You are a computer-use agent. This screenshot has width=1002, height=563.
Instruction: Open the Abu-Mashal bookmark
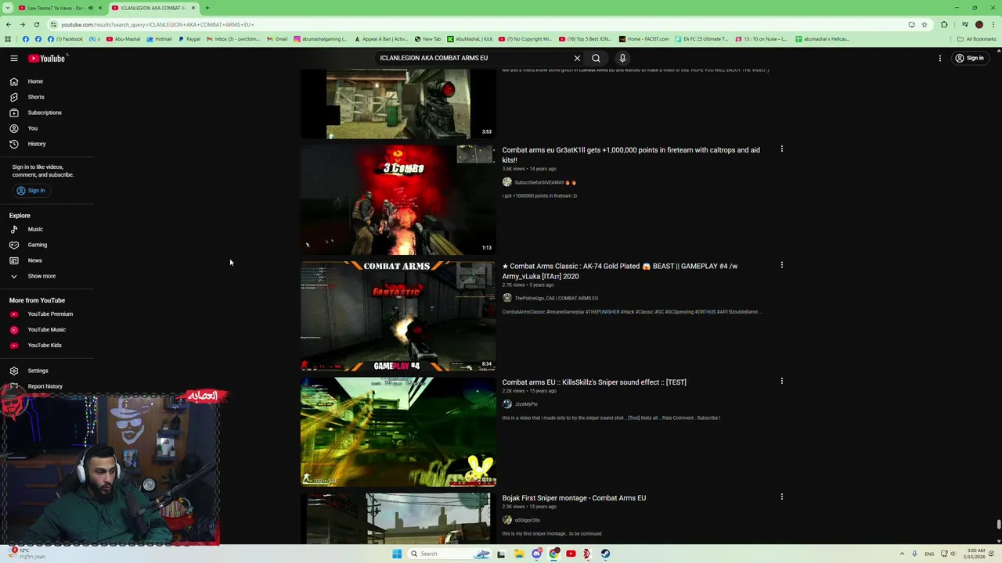[123, 39]
